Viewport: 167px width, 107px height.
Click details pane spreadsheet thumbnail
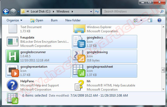[x=13, y=98]
